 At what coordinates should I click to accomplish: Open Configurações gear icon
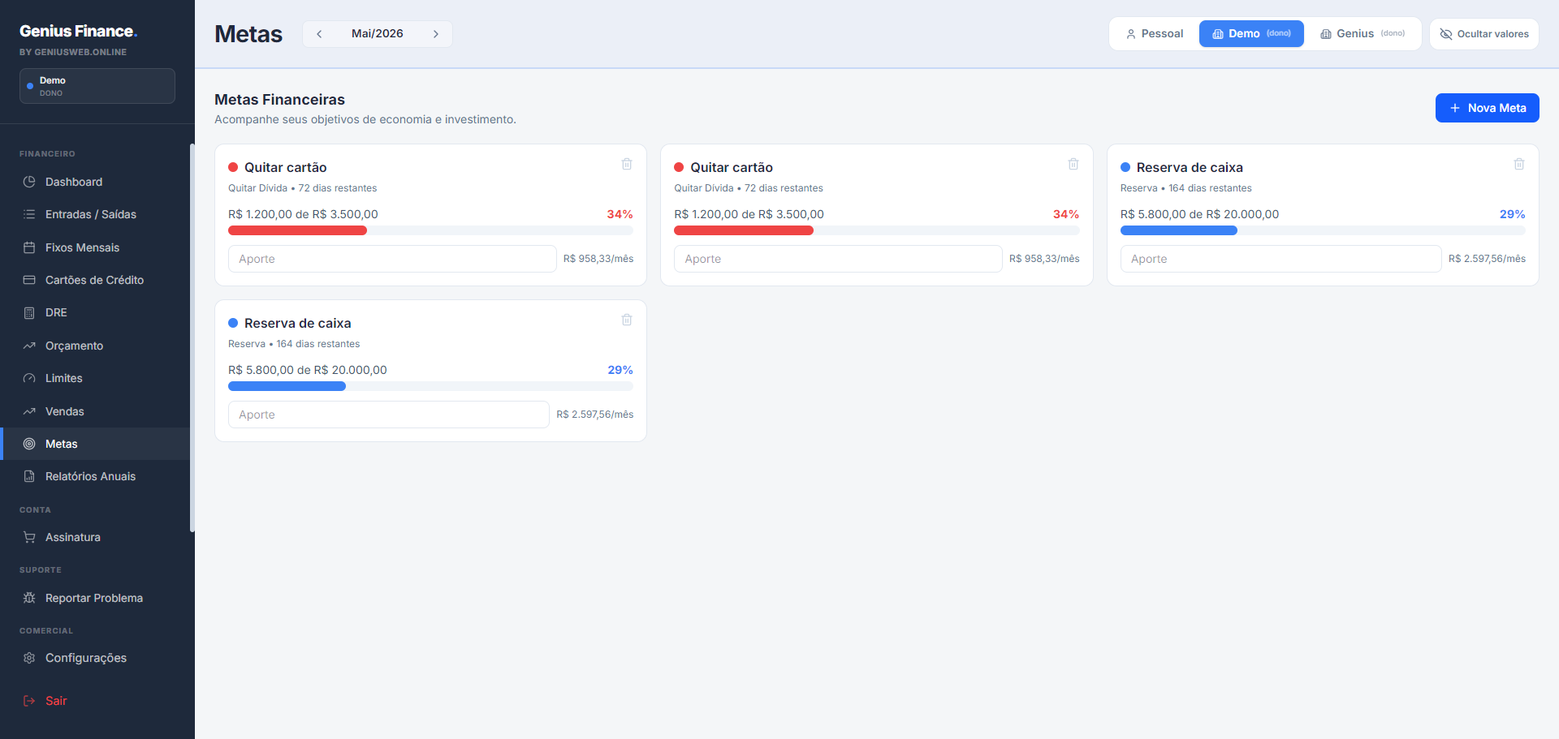pyautogui.click(x=29, y=658)
